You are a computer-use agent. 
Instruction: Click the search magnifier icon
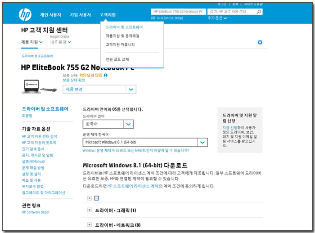(x=259, y=12)
